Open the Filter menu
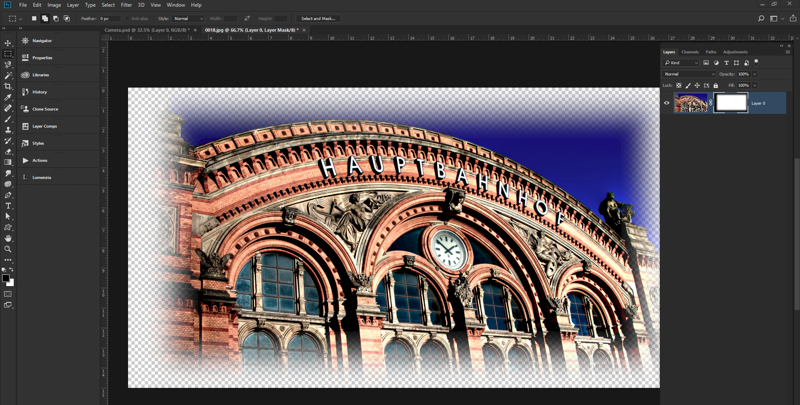 [x=126, y=5]
